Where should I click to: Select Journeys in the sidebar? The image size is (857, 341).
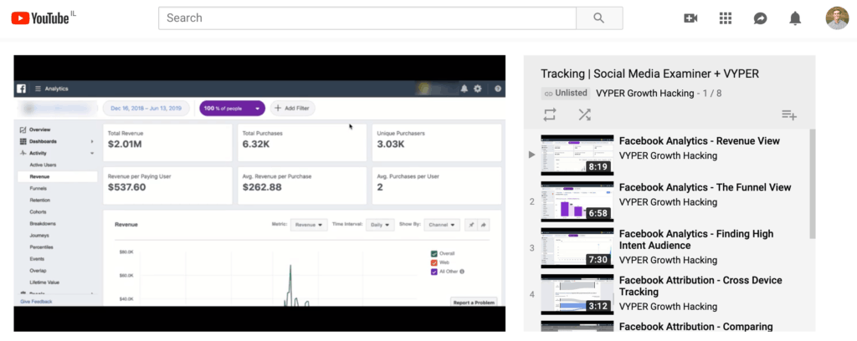point(39,236)
